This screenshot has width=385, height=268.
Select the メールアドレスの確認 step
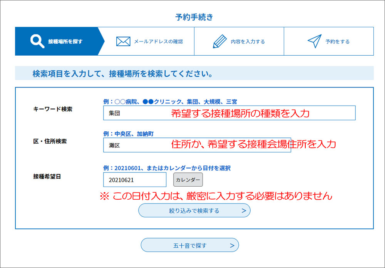click(x=149, y=41)
